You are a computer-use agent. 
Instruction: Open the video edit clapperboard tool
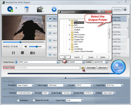click(40, 9)
